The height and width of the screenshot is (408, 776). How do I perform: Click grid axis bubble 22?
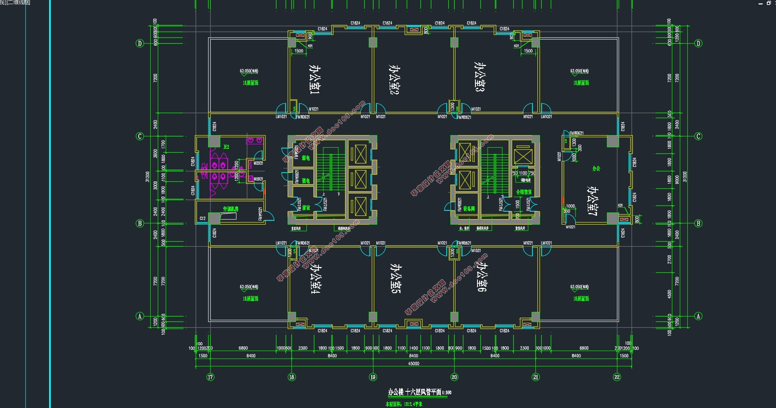617,377
